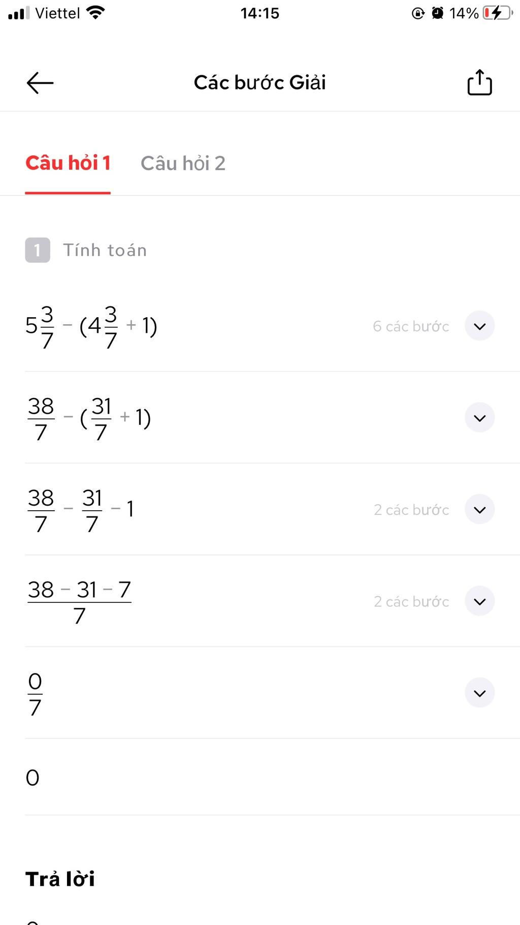Tap '2 các bước' beside (38 − 31 − 7)/7

pyautogui.click(x=411, y=602)
